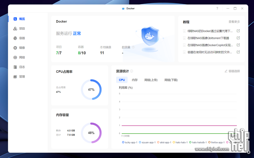This screenshot has height=158, width=254.
Task: Select 镜像 text in sidebar menu
Action: click(x=22, y=48)
